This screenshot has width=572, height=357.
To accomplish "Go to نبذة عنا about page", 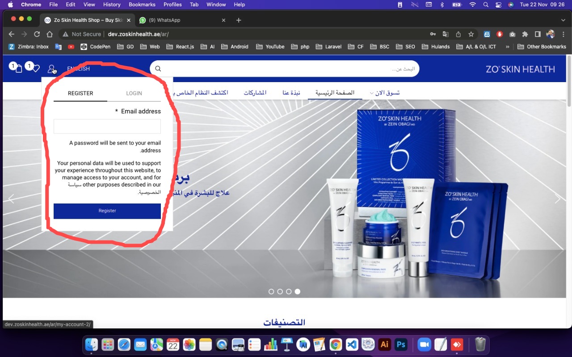I will 291,92.
